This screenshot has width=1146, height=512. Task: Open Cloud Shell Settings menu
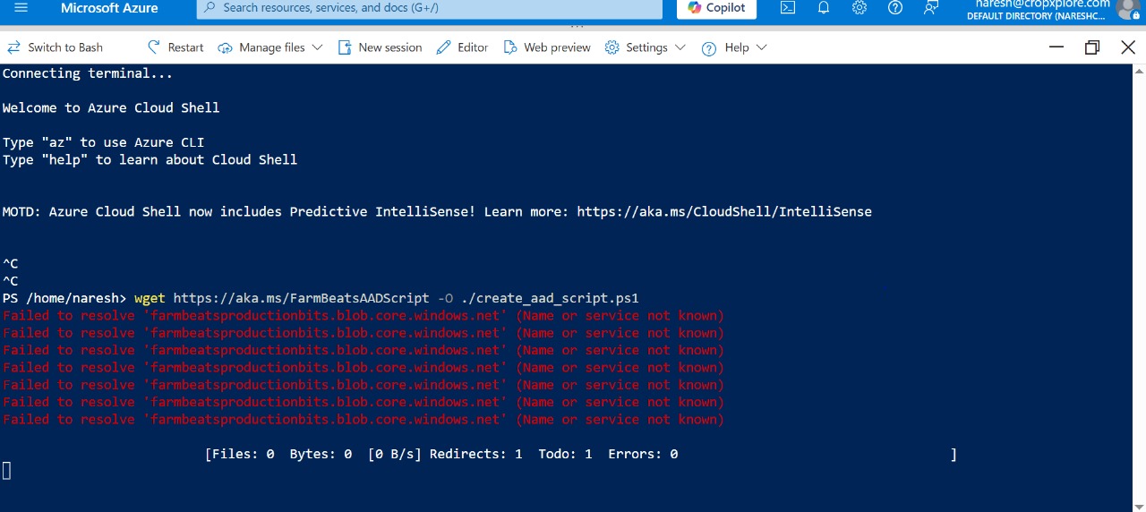[646, 47]
